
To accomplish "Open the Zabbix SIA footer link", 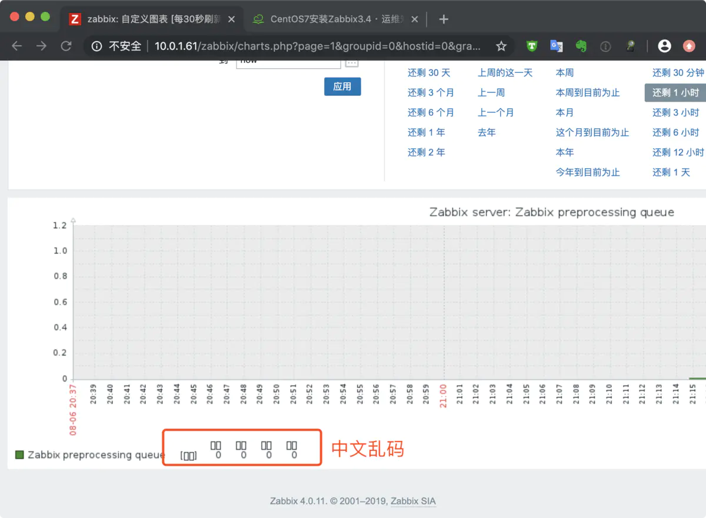I will pyautogui.click(x=414, y=502).
